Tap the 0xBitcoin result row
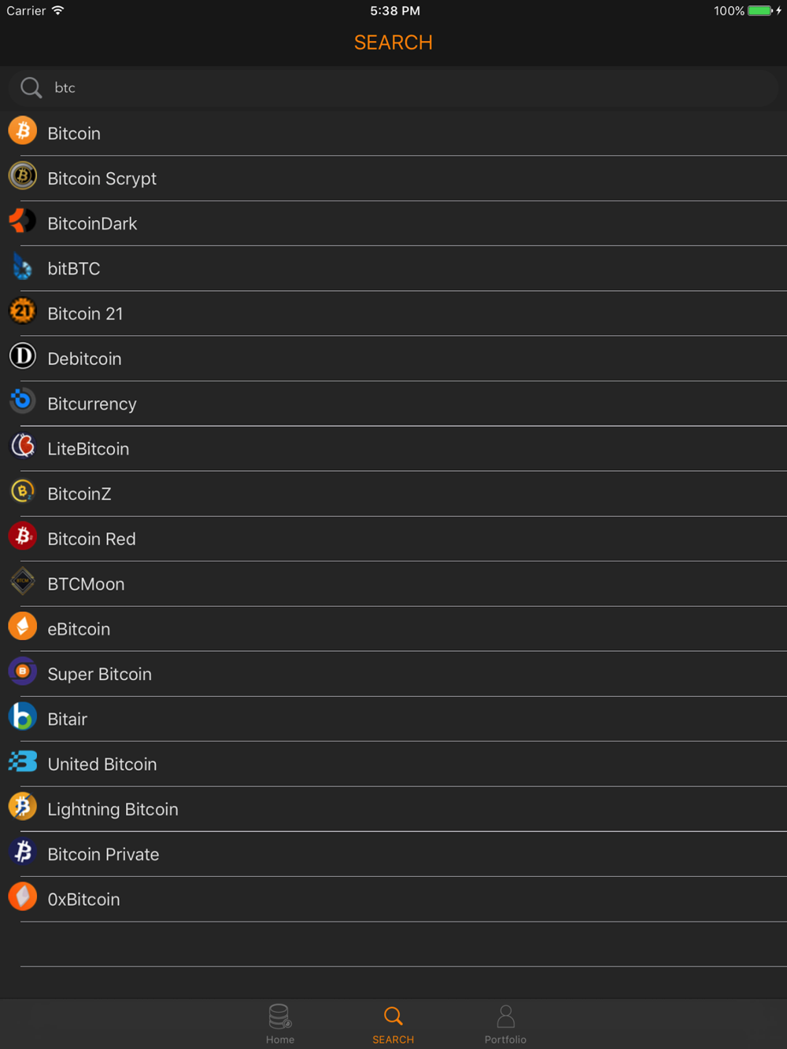Viewport: 787px width, 1049px height. tap(393, 899)
